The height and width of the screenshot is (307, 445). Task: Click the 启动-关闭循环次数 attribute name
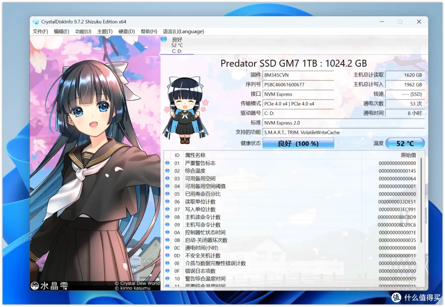(x=206, y=240)
